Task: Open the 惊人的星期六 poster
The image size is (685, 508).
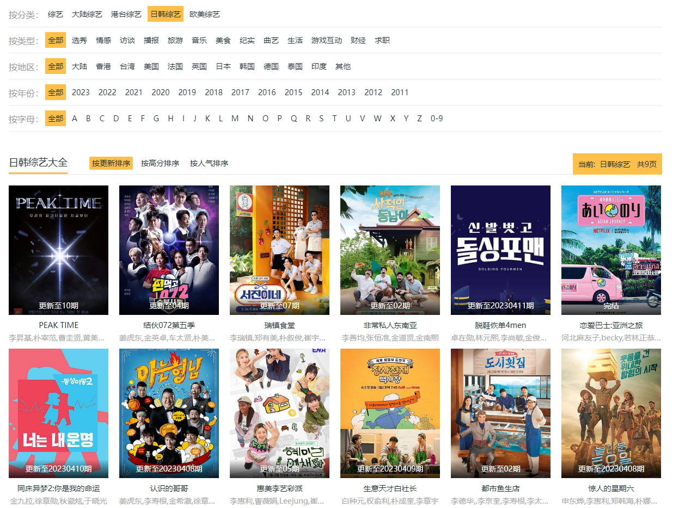Action: (x=611, y=413)
